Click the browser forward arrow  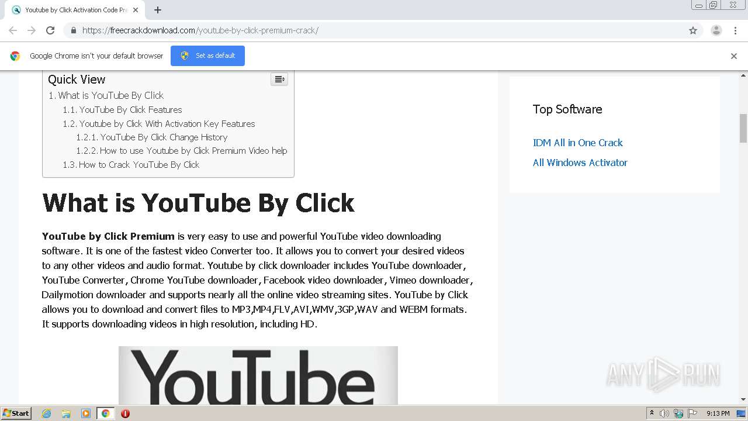click(32, 30)
